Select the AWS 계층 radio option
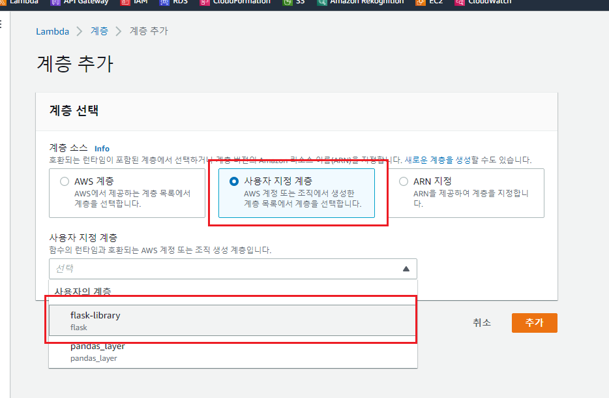Viewport: 609px width, 398px height. [x=65, y=181]
